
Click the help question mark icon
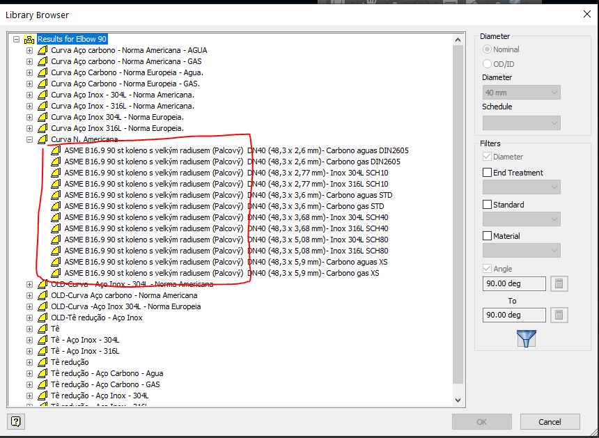click(15, 421)
